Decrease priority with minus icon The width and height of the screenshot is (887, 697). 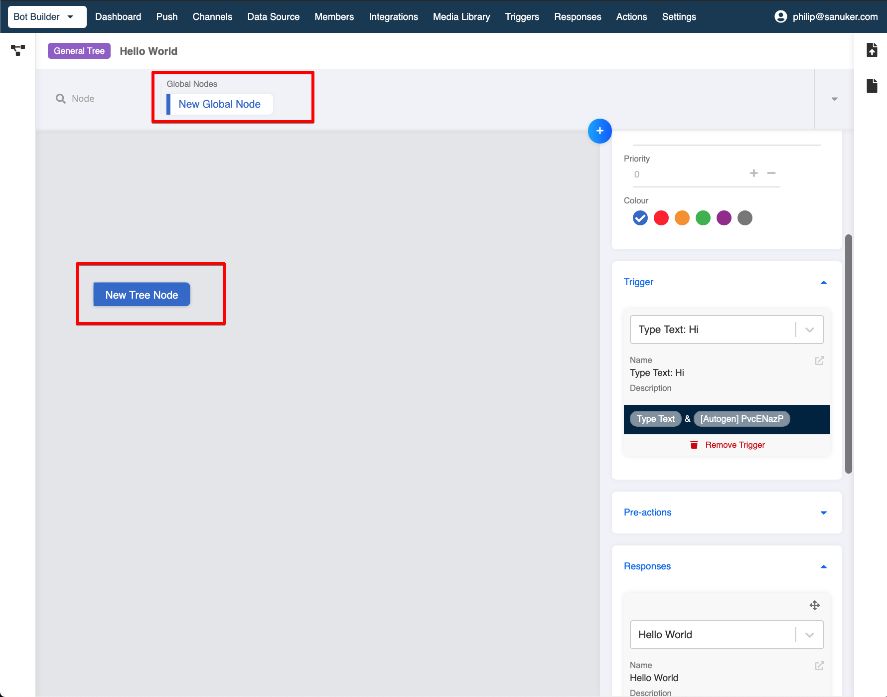[x=771, y=173]
